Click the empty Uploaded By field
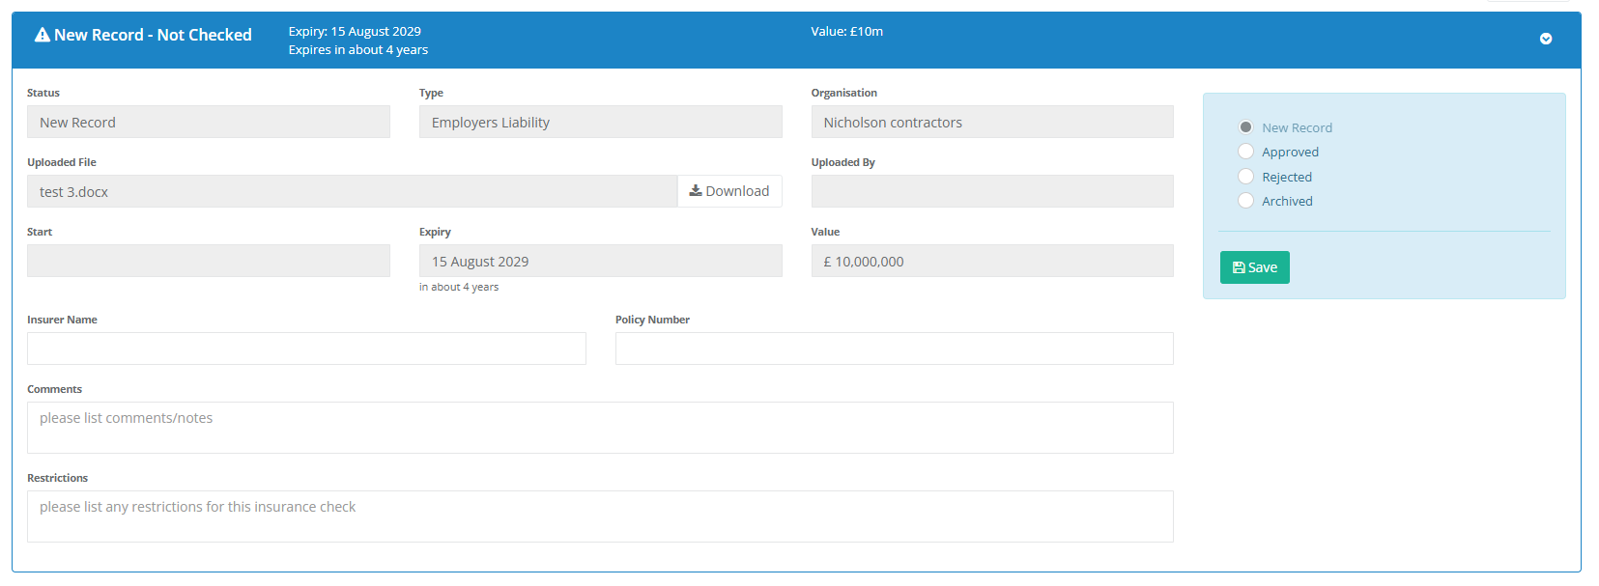Viewport: 1599px width, 586px height. pyautogui.click(x=991, y=191)
